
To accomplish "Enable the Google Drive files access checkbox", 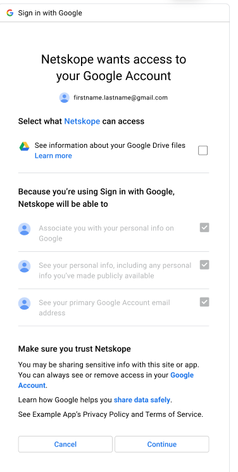I will (203, 150).
